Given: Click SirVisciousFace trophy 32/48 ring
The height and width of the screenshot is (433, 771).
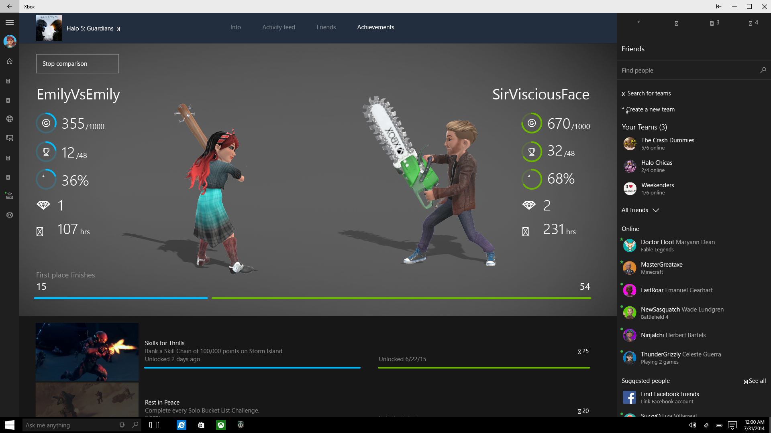Looking at the screenshot, I should pos(532,152).
